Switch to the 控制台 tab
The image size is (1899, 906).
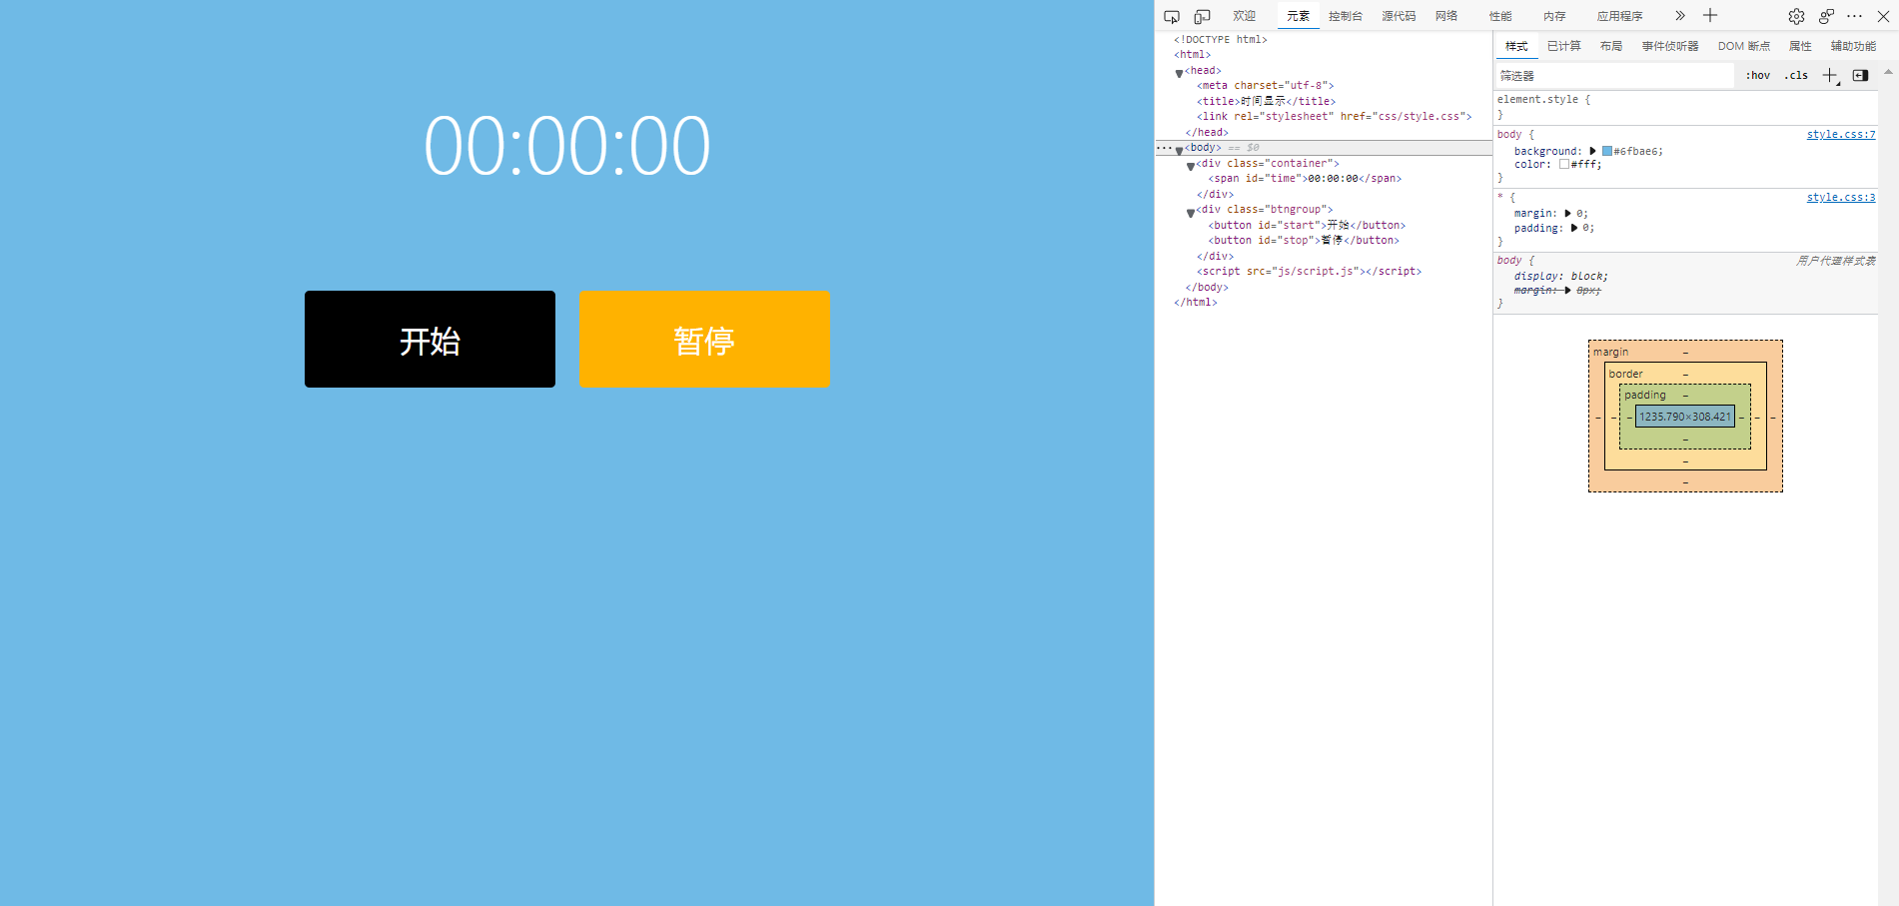[x=1346, y=16]
